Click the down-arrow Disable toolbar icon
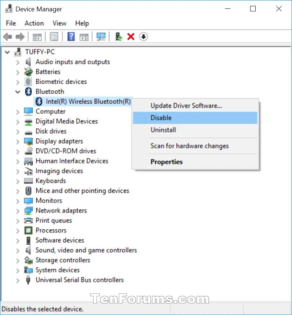Viewport: 292px width, 315px height. point(143,37)
